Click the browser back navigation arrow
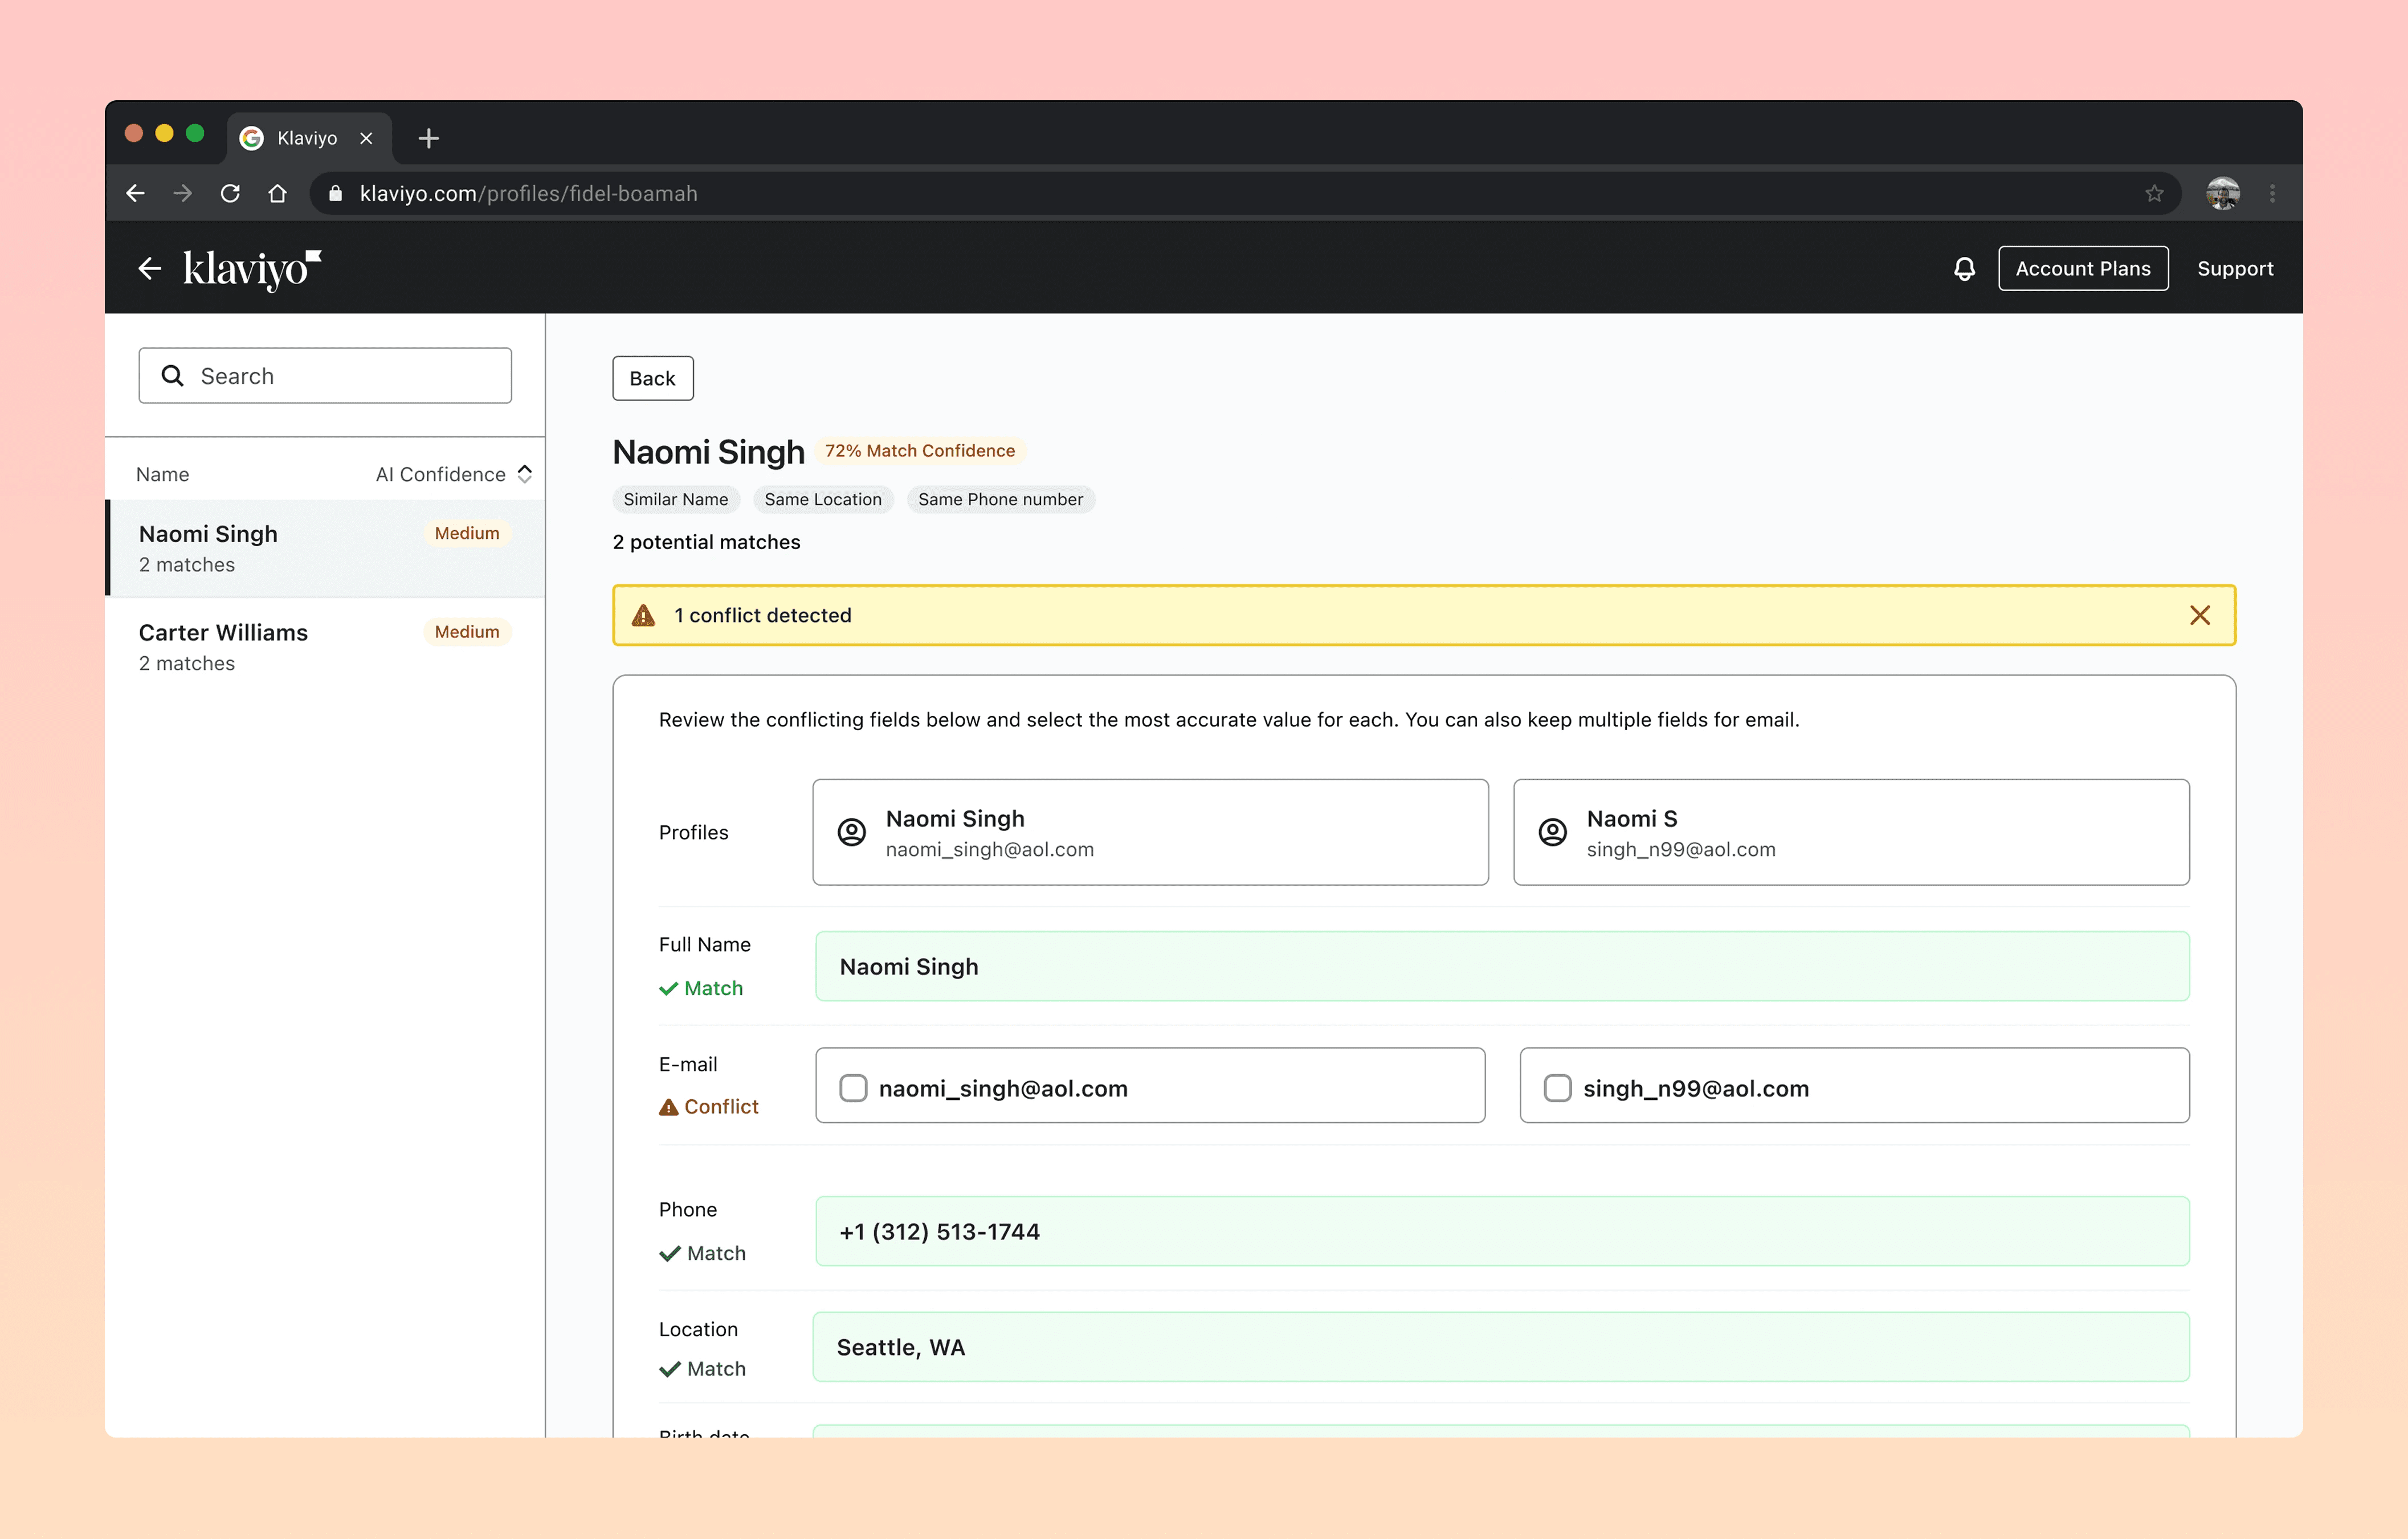The width and height of the screenshot is (2408, 1539). pyautogui.click(x=136, y=194)
